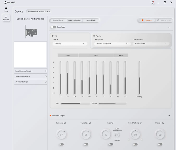Viewport: 176px width, 150px height.
Task: Collapse the Equalizer section chevron
Action: tap(169, 27)
